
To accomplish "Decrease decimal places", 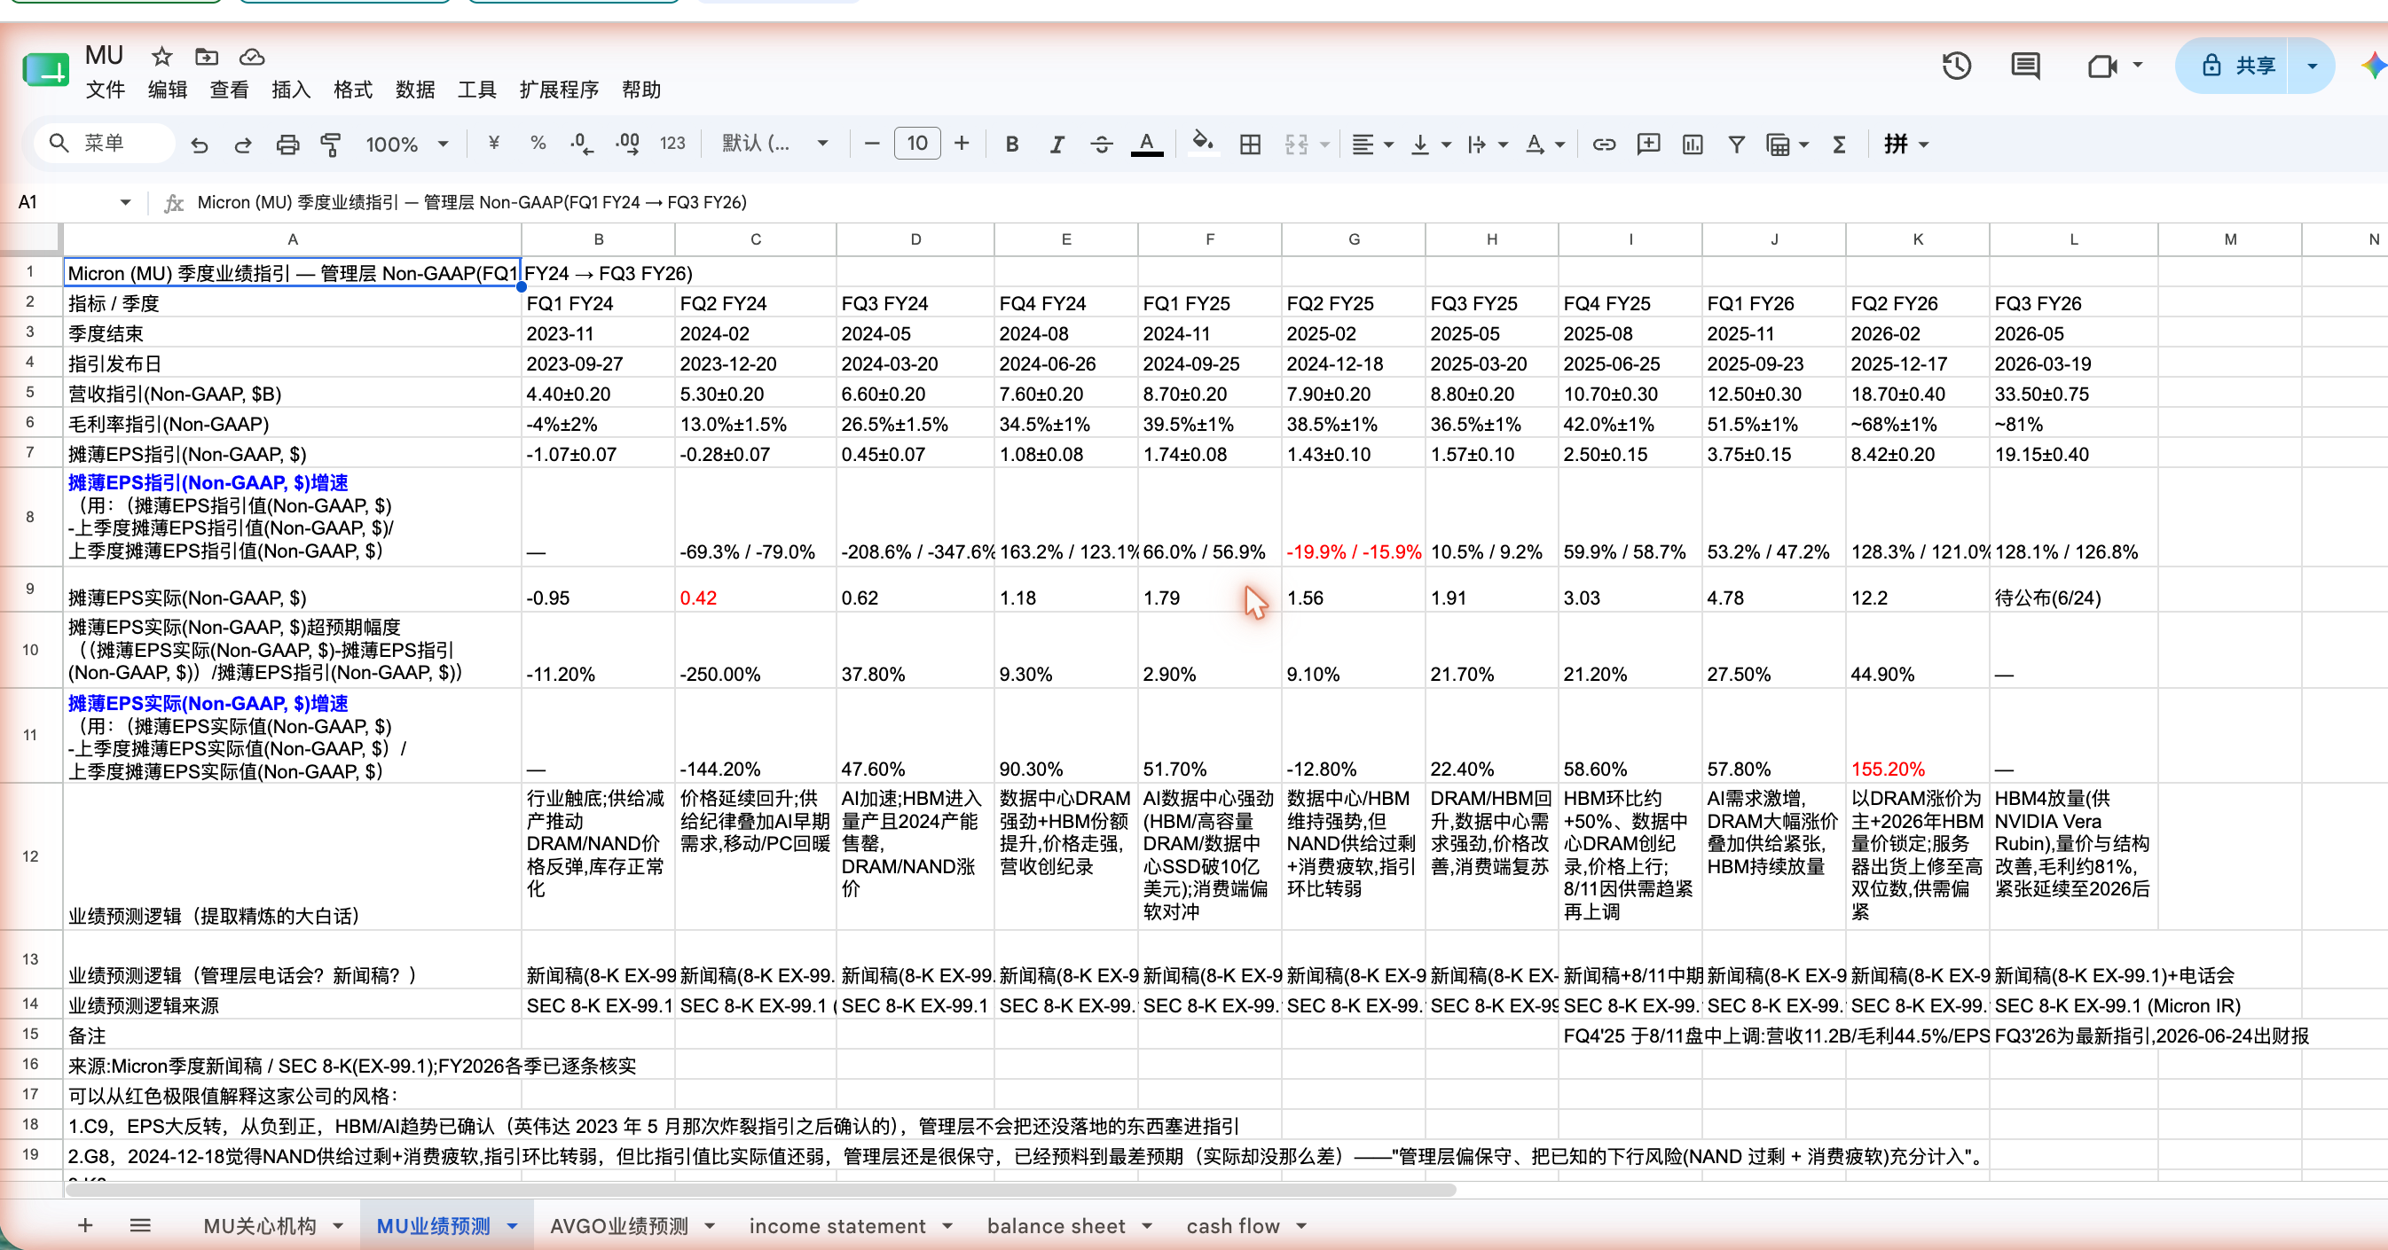I will (x=582, y=144).
